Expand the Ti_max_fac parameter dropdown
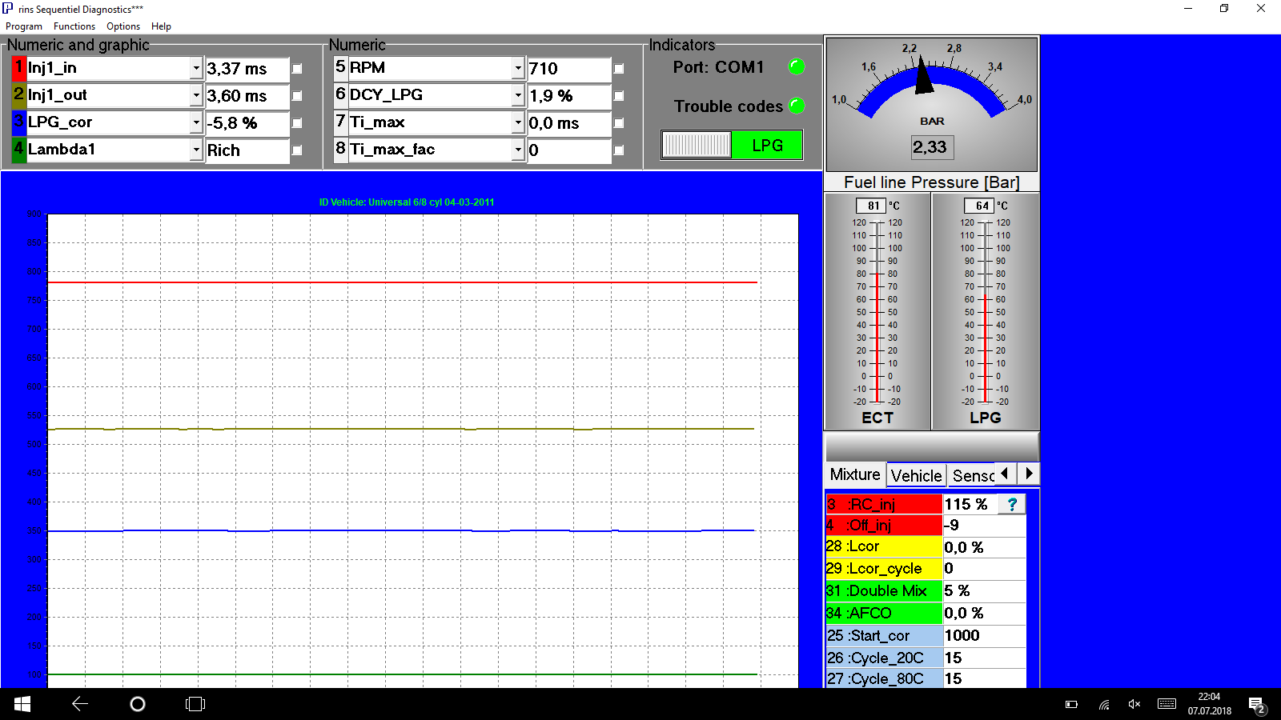Viewport: 1281px width, 720px height. (518, 150)
